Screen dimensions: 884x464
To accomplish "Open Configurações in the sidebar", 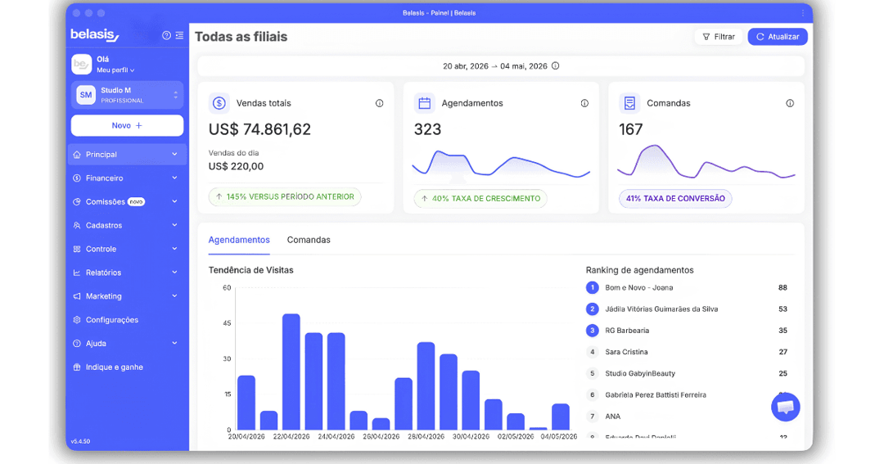I will pyautogui.click(x=127, y=320).
